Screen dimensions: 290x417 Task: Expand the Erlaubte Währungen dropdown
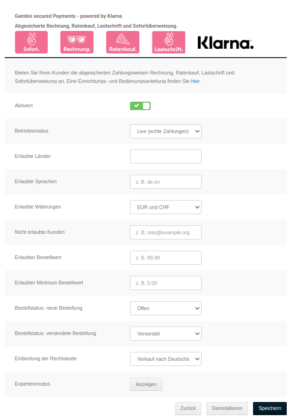pyautogui.click(x=166, y=207)
